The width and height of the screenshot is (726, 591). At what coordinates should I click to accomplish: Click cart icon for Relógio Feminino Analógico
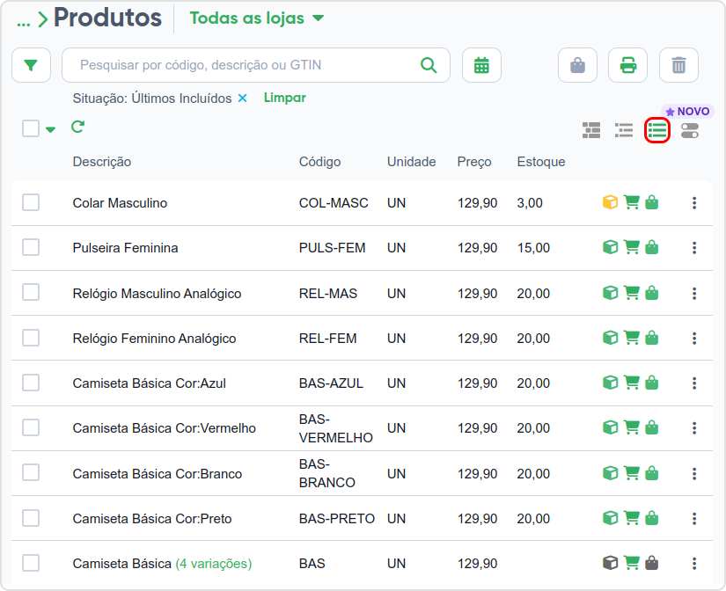632,338
